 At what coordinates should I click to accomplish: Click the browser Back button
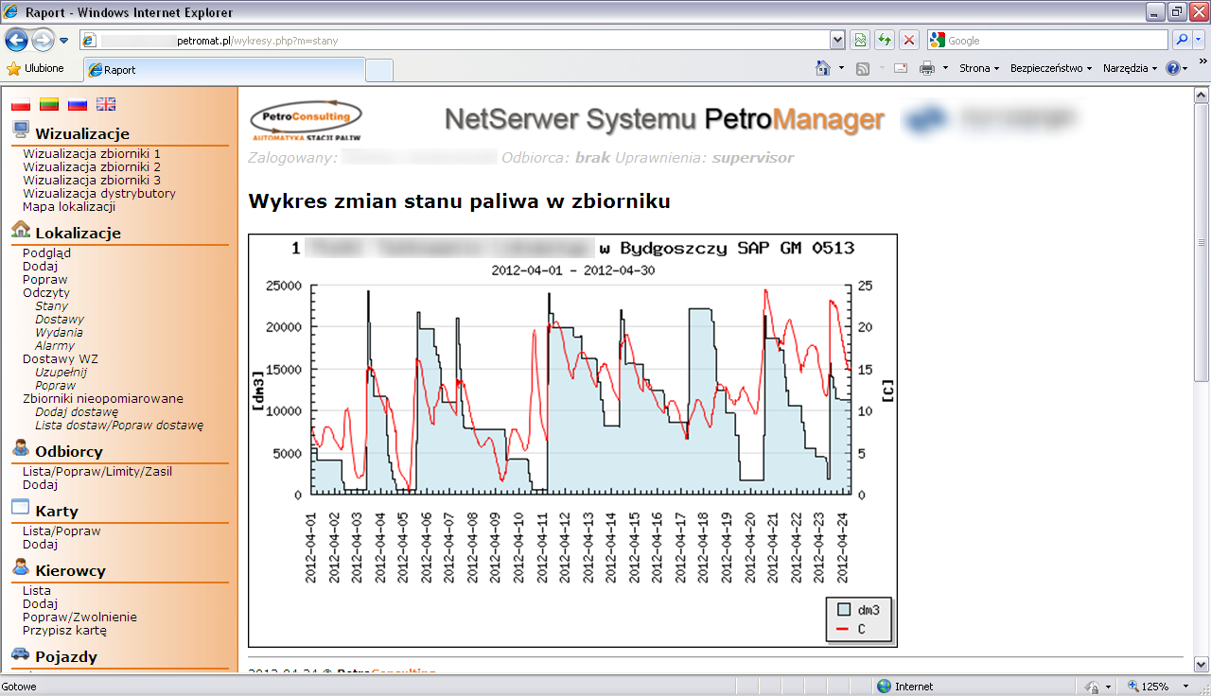(16, 40)
